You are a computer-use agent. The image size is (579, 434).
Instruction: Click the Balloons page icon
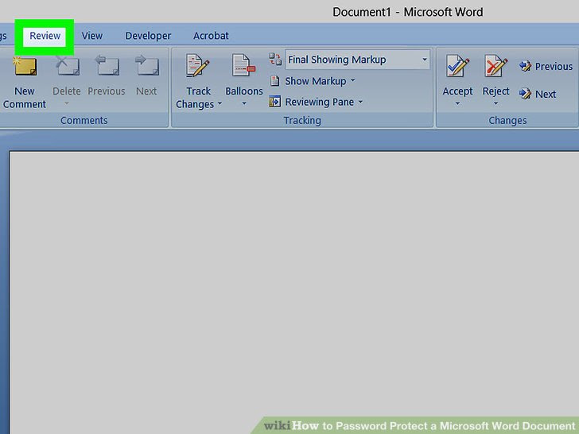[243, 65]
